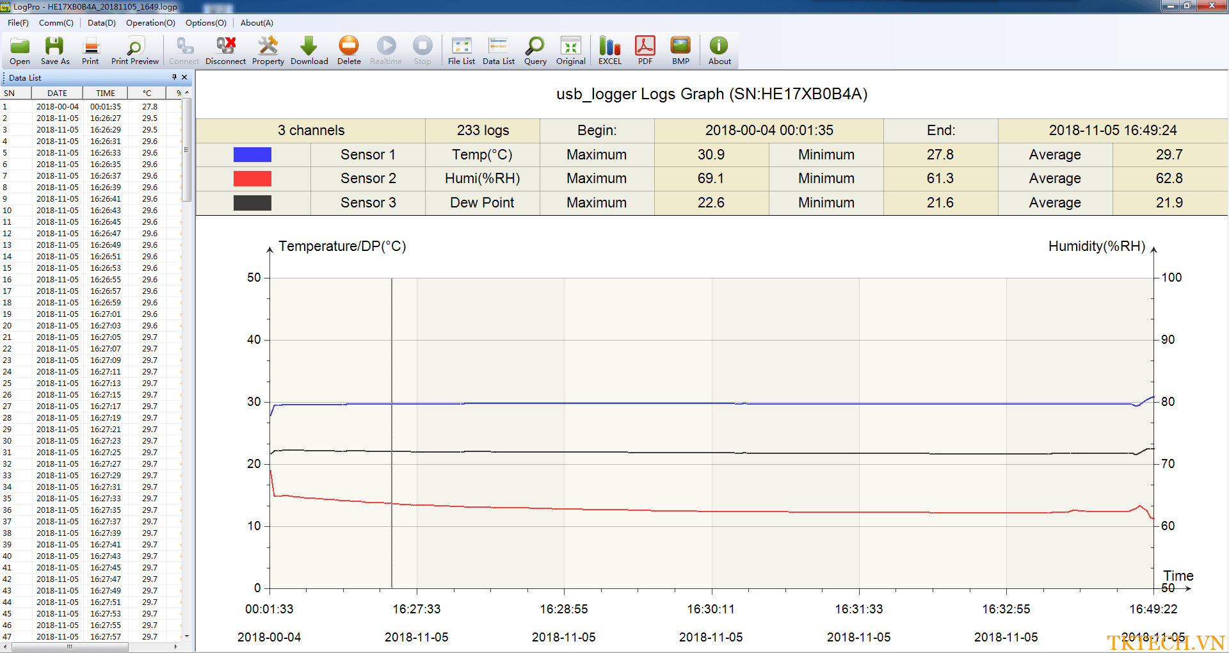Open the Operation(O) menu
The height and width of the screenshot is (653, 1229).
150,22
